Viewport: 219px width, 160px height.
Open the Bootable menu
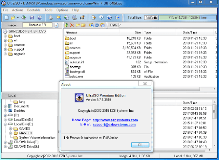click(34, 10)
